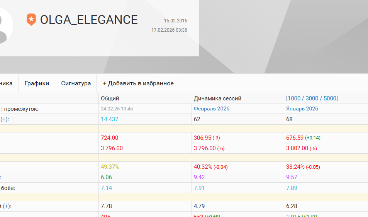Click the (+) link in battles row

click(x=5, y=119)
